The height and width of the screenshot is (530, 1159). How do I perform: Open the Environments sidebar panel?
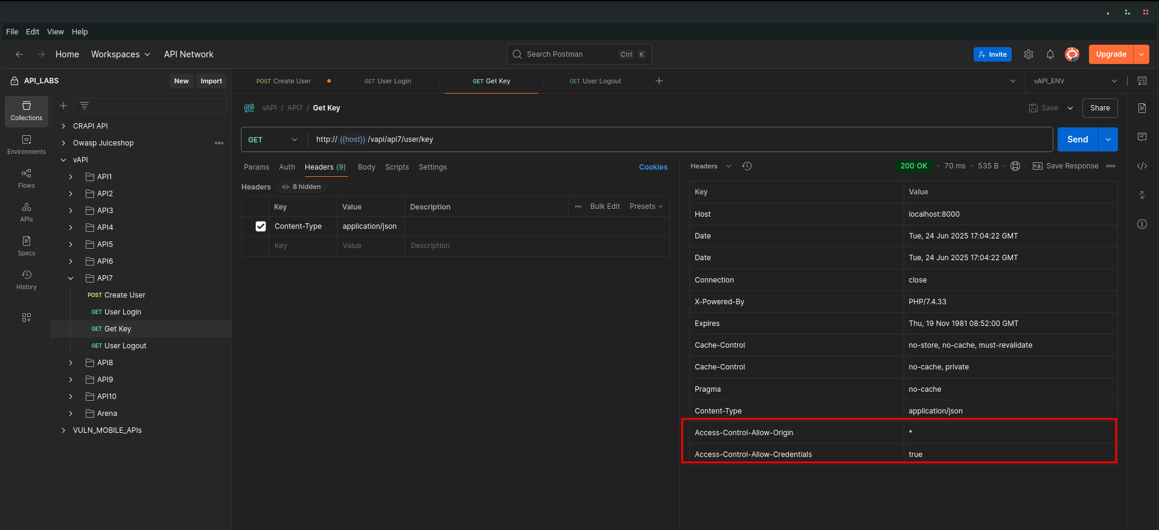pos(27,145)
